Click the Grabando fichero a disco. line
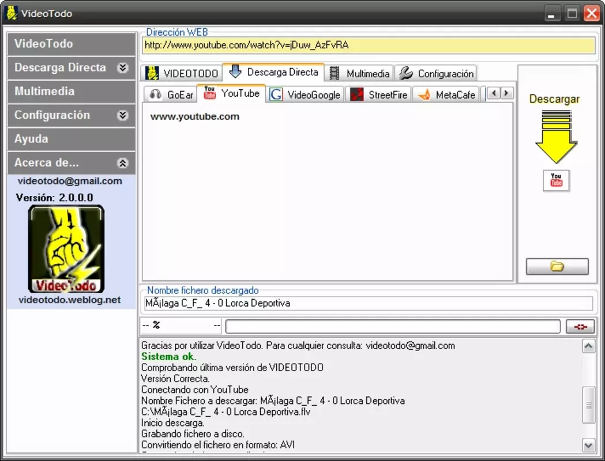The width and height of the screenshot is (605, 461). 193,434
